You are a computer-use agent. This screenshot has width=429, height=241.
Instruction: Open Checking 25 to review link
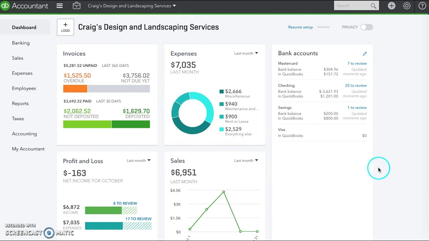point(356,85)
